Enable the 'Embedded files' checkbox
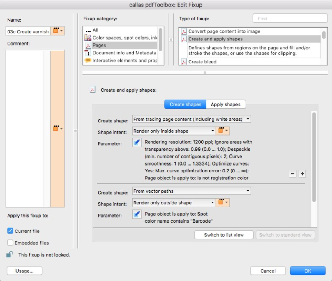 pyautogui.click(x=10, y=243)
